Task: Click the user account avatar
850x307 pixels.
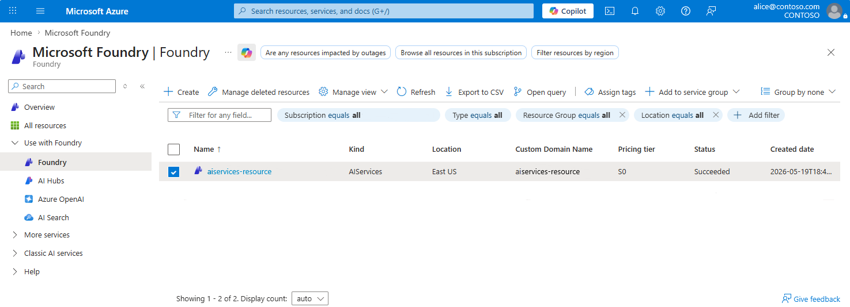Action: coord(834,11)
